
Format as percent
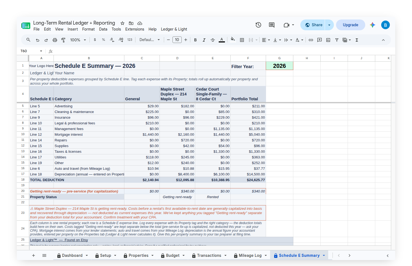point(104,40)
